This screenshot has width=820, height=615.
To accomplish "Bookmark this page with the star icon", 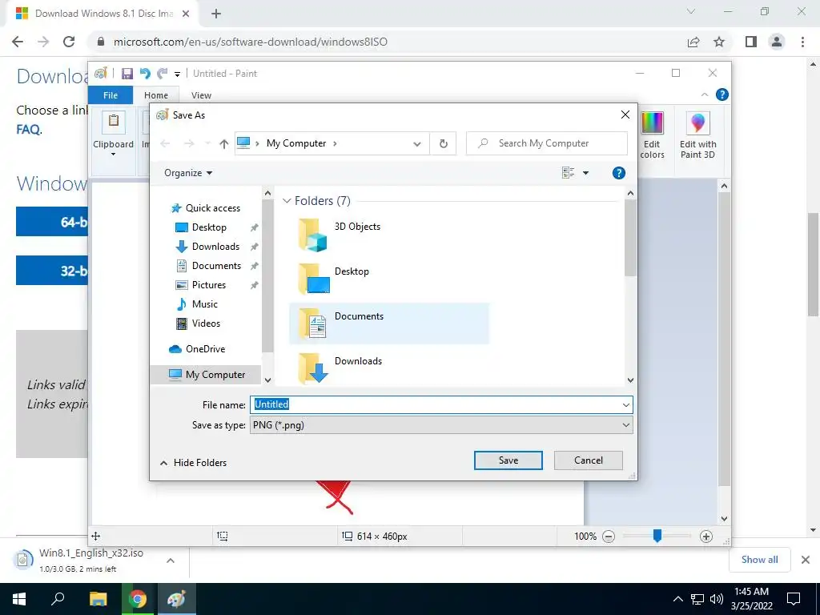I will click(x=719, y=42).
